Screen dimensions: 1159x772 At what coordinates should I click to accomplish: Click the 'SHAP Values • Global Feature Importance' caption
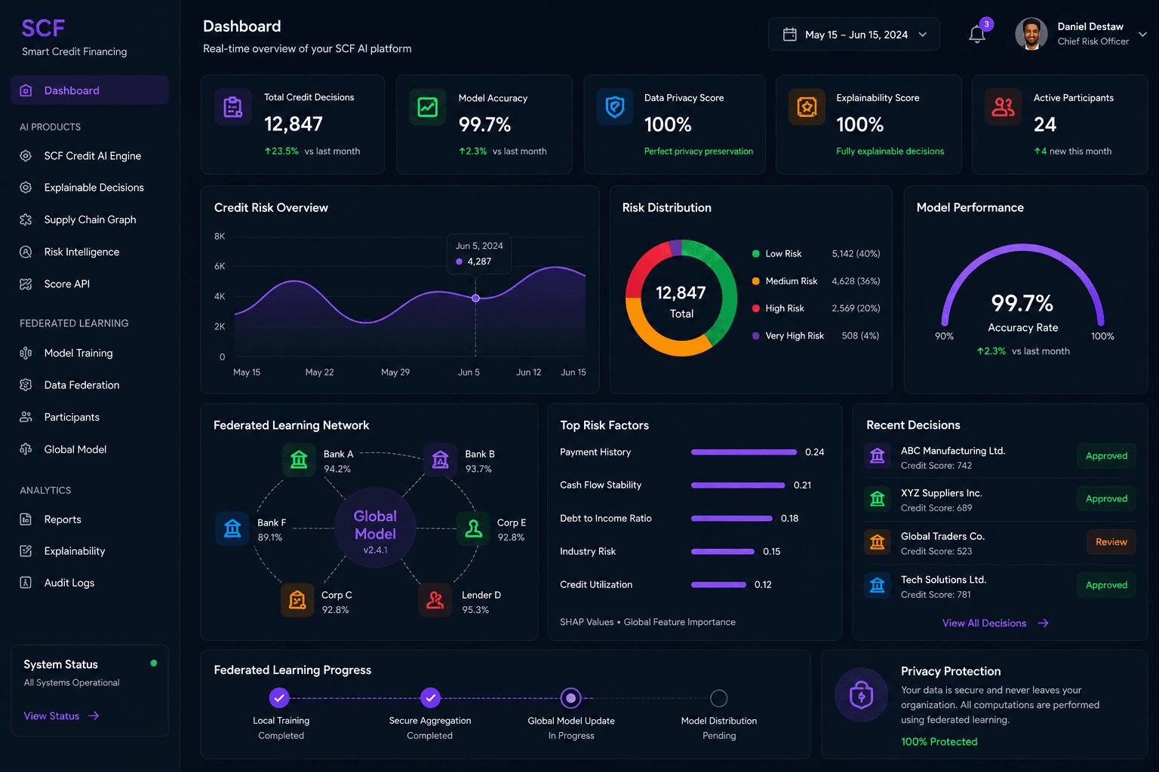pos(647,622)
